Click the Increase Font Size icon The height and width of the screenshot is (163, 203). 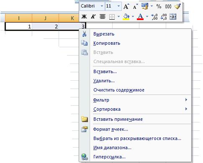point(126,6)
